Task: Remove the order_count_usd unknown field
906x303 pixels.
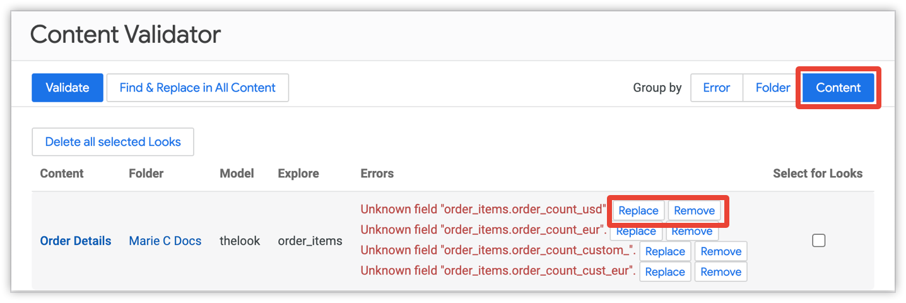Action: click(694, 211)
